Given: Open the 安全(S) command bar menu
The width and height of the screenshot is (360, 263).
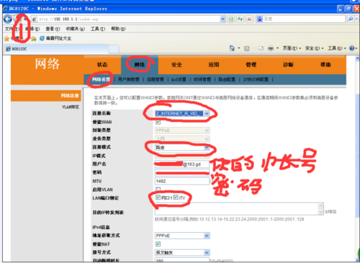Looking at the screenshot, I should (314, 48).
